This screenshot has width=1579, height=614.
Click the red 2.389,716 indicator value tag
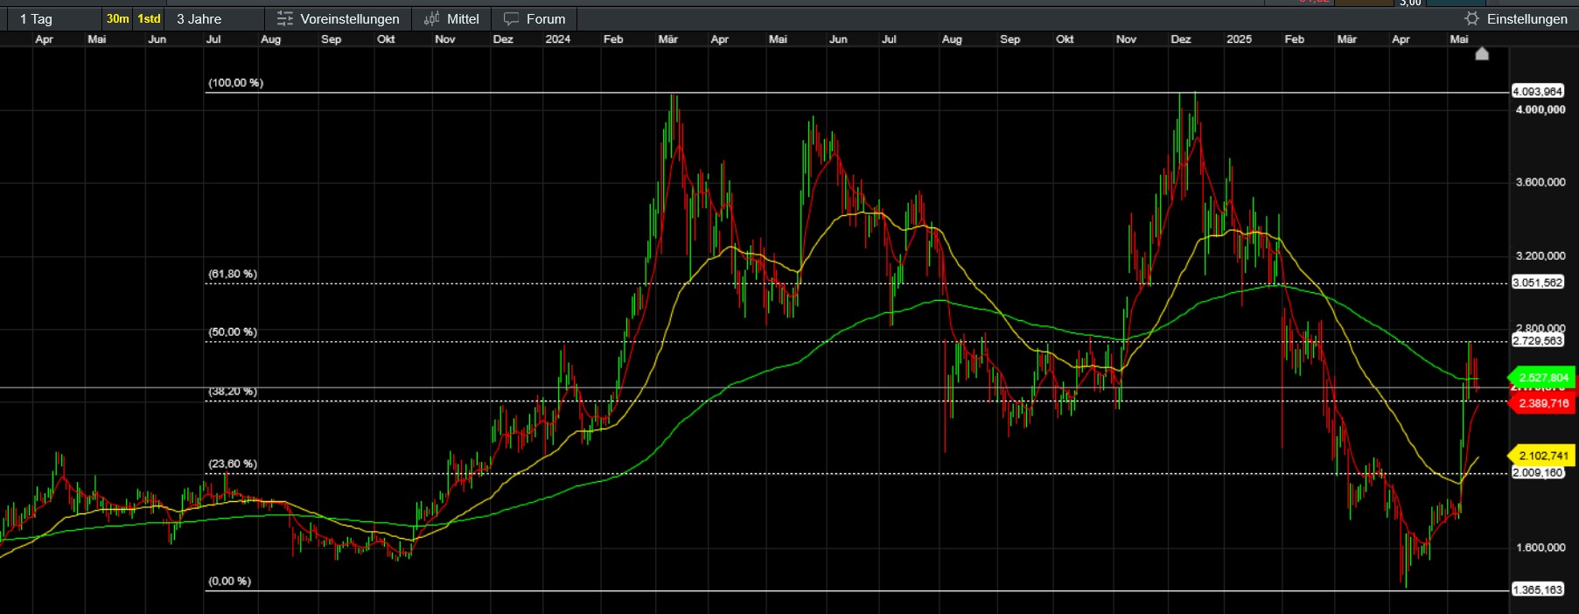[x=1541, y=403]
